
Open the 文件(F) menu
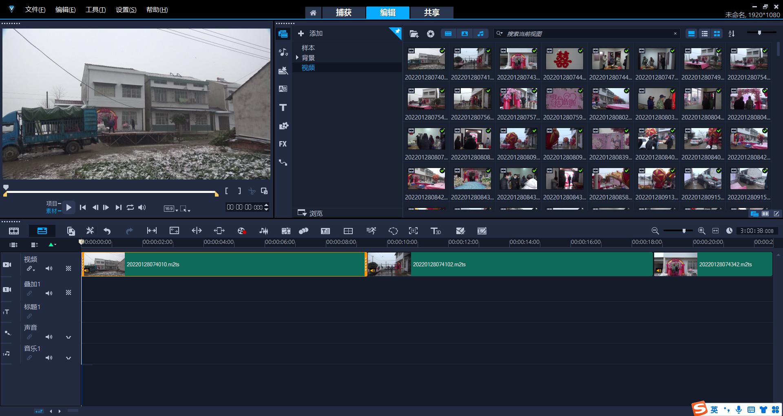point(35,10)
